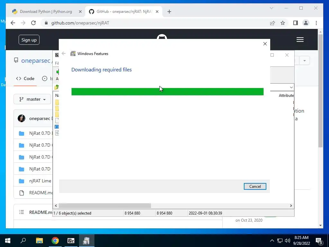Click the README table of contents icon

point(22,212)
